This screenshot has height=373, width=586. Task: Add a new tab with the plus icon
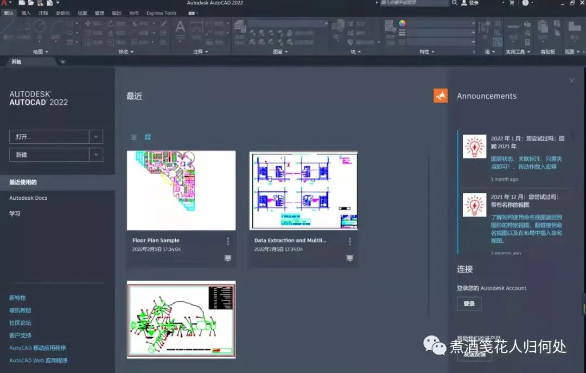pyautogui.click(x=62, y=62)
